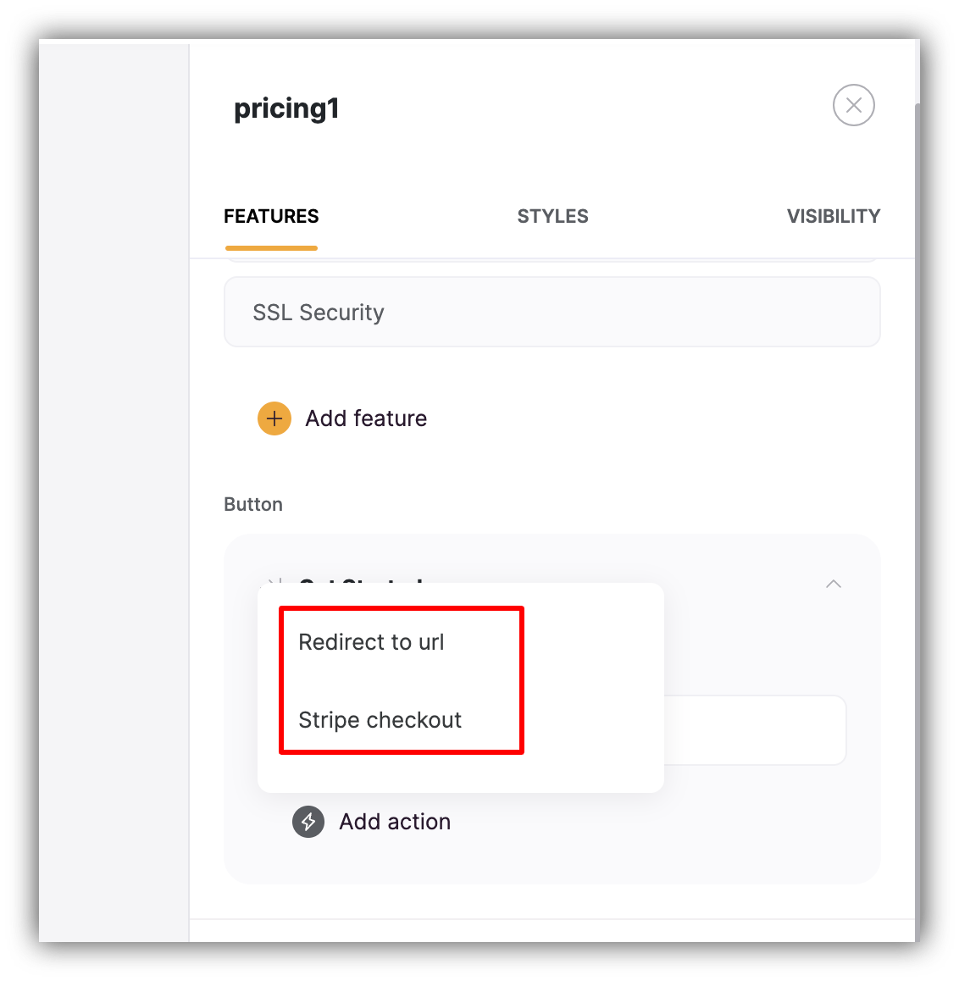
Task: Click the "Button" section label
Action: pyautogui.click(x=252, y=504)
